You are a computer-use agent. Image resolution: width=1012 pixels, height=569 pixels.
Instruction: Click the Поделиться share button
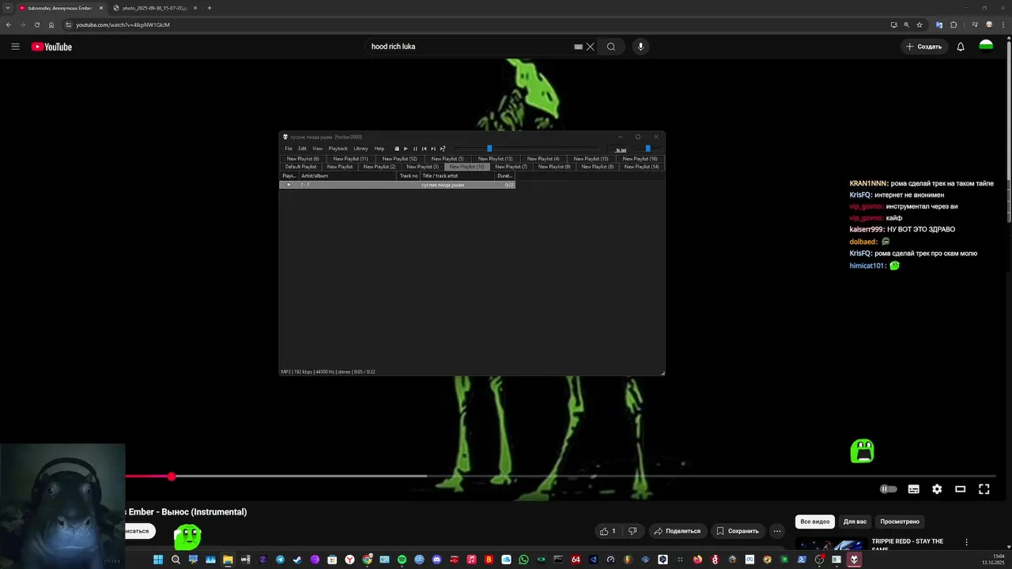coord(677,531)
